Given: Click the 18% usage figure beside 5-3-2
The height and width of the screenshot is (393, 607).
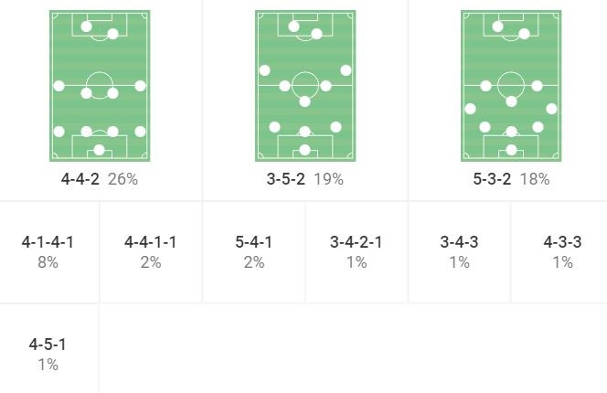Looking at the screenshot, I should pos(535,179).
